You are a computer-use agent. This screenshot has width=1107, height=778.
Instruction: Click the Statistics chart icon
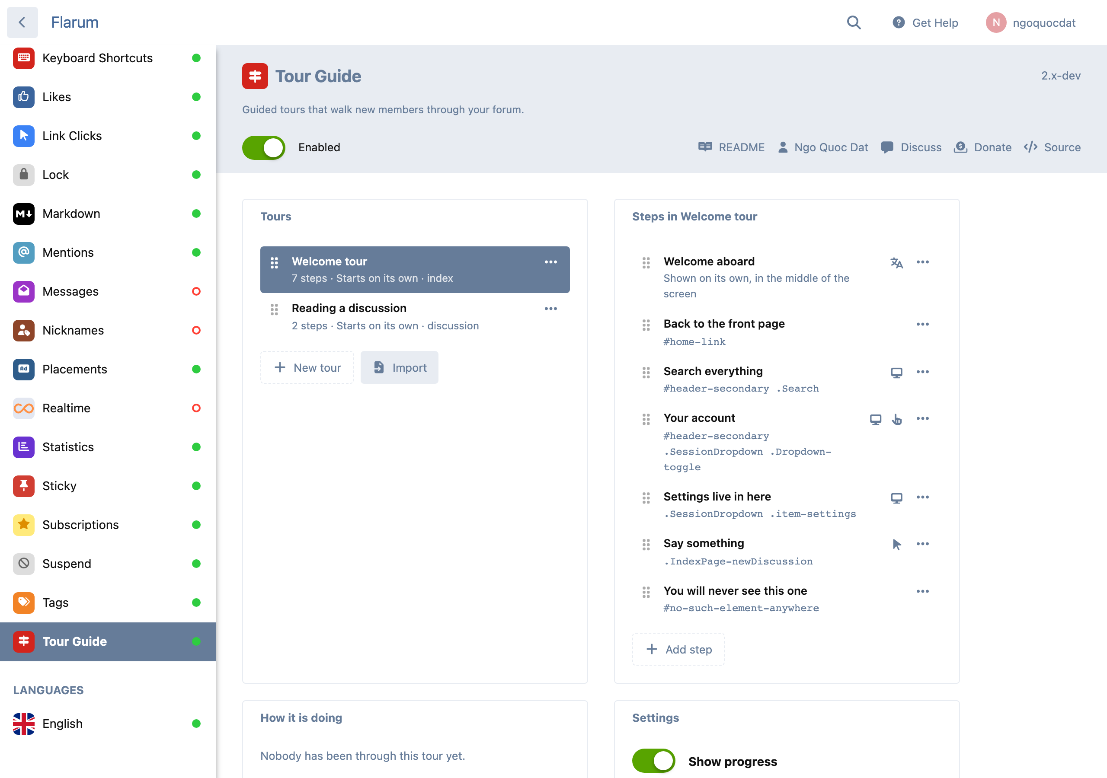click(x=24, y=447)
